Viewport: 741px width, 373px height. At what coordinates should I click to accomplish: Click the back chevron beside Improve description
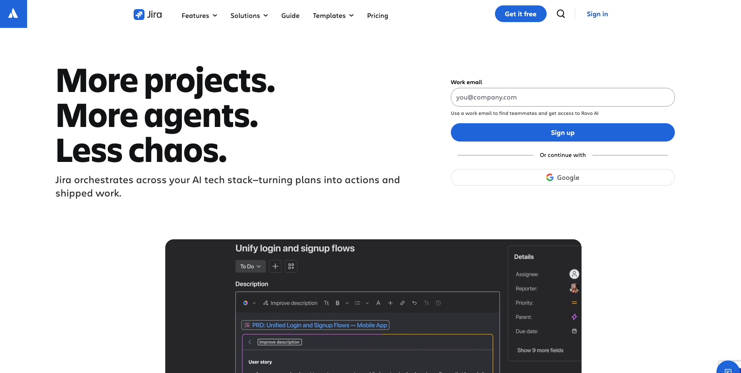point(250,342)
